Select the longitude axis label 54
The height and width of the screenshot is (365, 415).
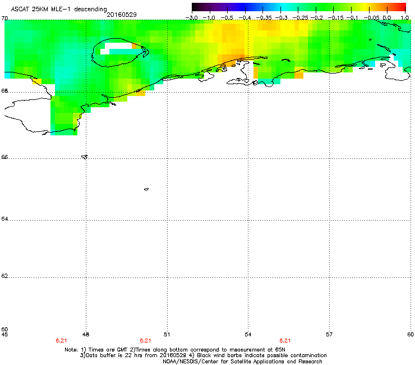click(x=248, y=335)
